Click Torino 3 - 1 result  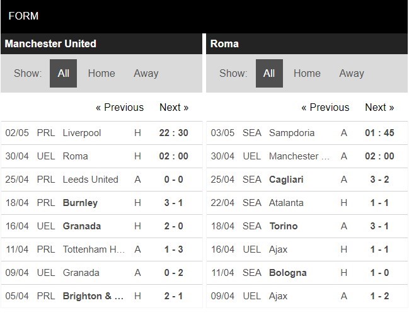pos(379,226)
